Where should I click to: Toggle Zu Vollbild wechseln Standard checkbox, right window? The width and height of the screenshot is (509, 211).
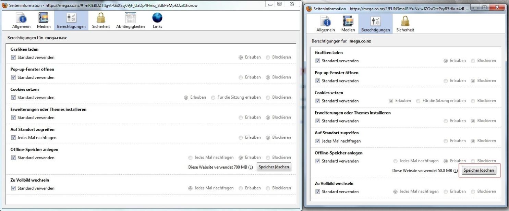tap(318, 191)
